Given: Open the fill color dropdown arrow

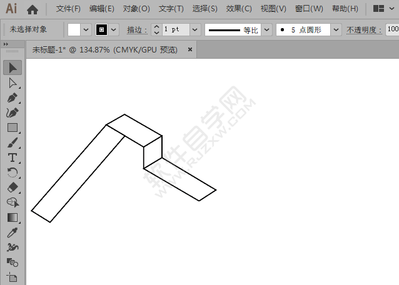Looking at the screenshot, I should [x=86, y=29].
